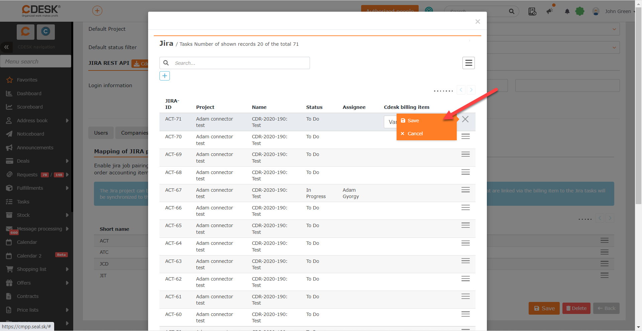Sort by the Status column header

[x=314, y=107]
